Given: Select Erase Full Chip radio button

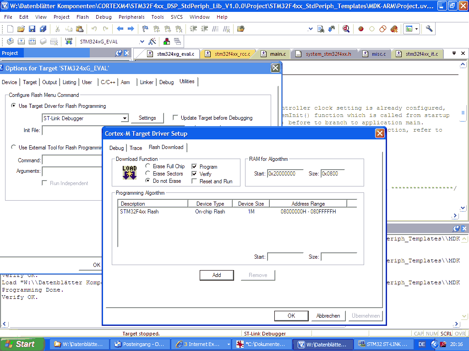Looking at the screenshot, I should click(148, 165).
